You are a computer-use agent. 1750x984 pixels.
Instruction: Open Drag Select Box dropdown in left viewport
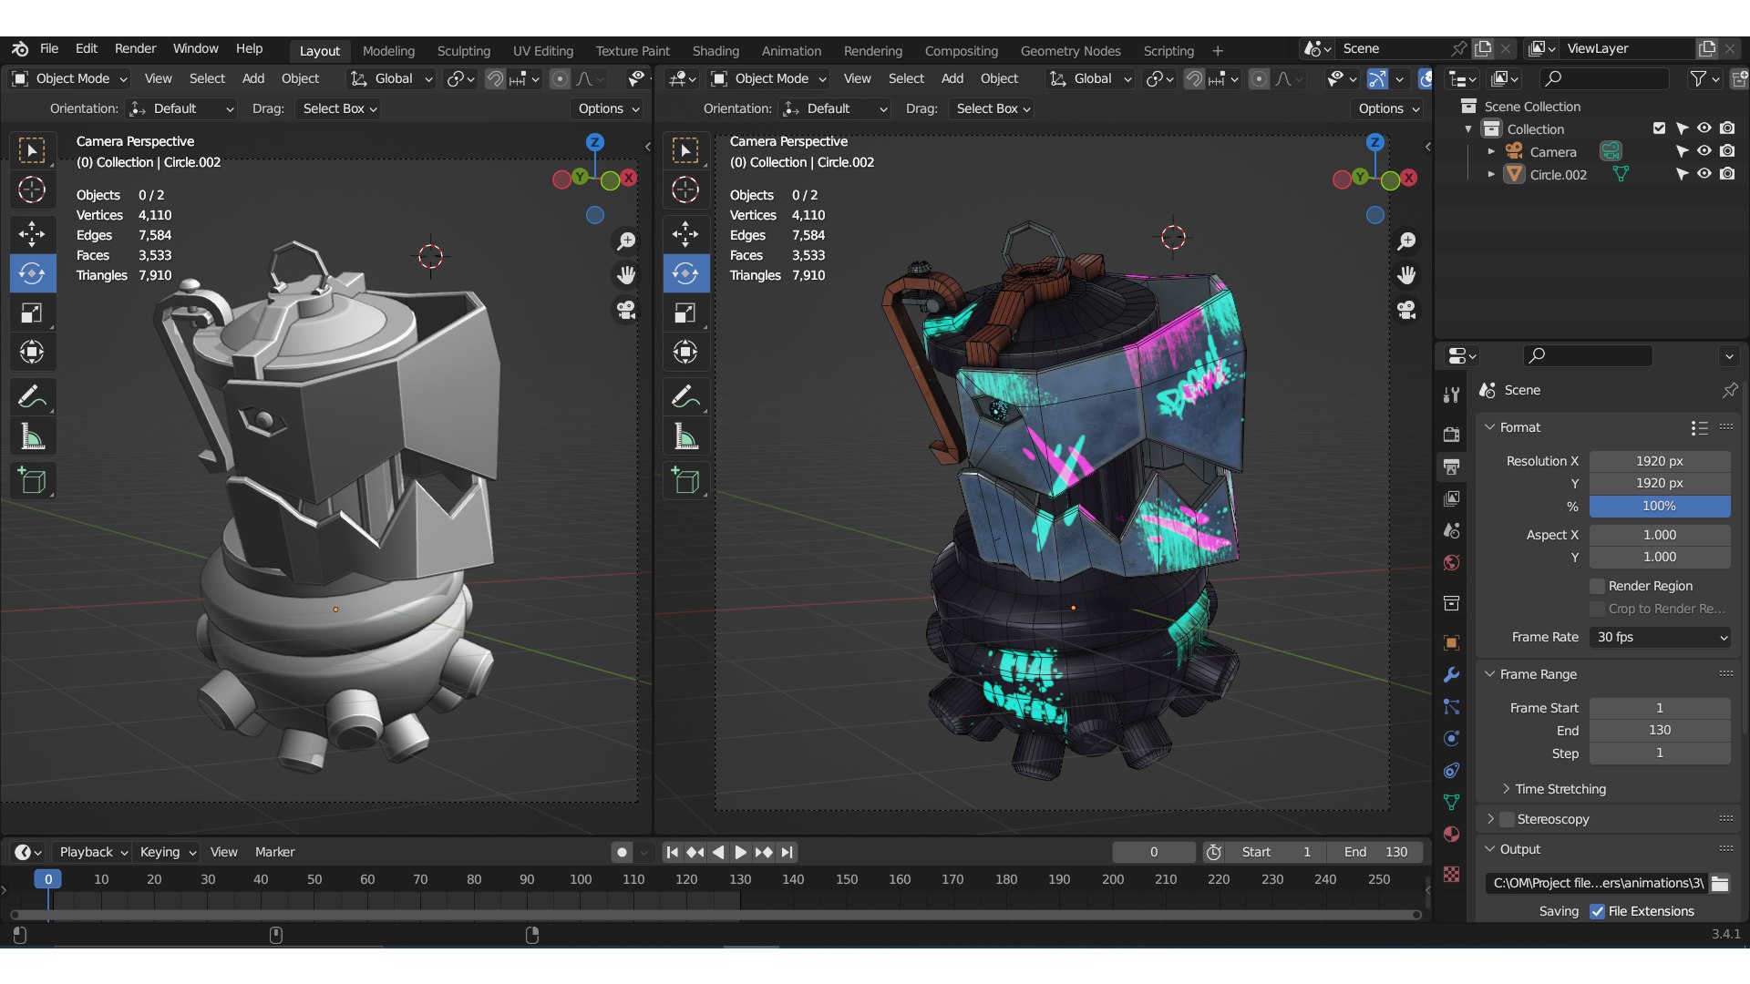tap(338, 108)
